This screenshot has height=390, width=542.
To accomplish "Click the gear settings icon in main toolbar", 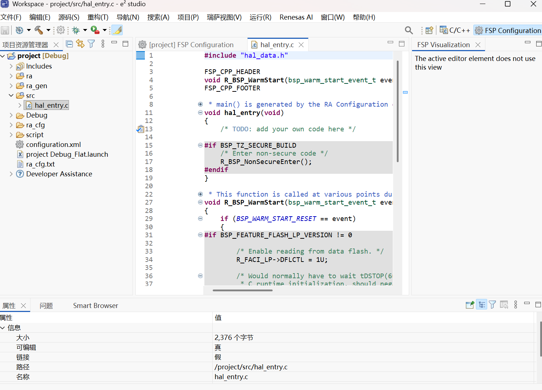I will (x=61, y=30).
